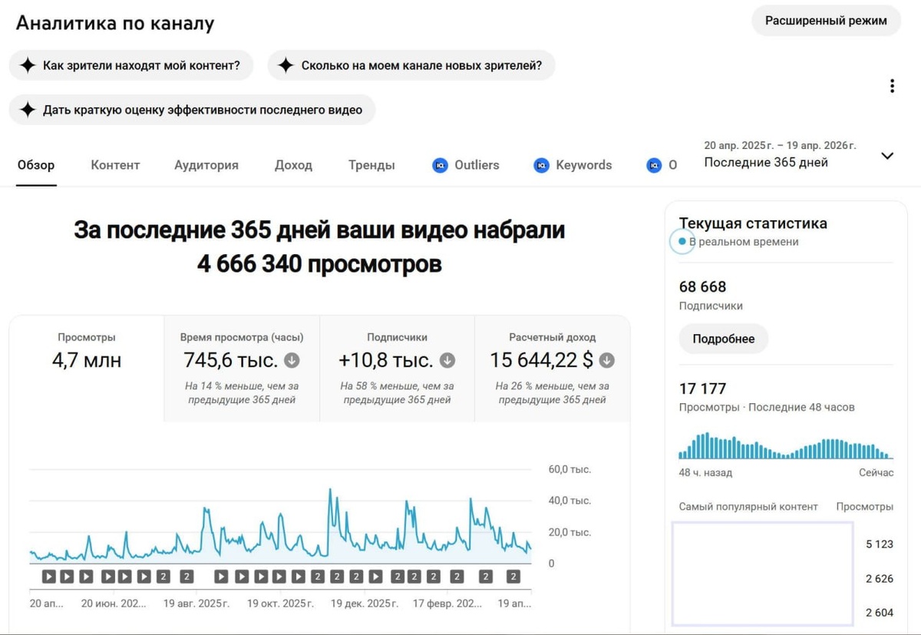Switch to the Контент tab

(115, 165)
